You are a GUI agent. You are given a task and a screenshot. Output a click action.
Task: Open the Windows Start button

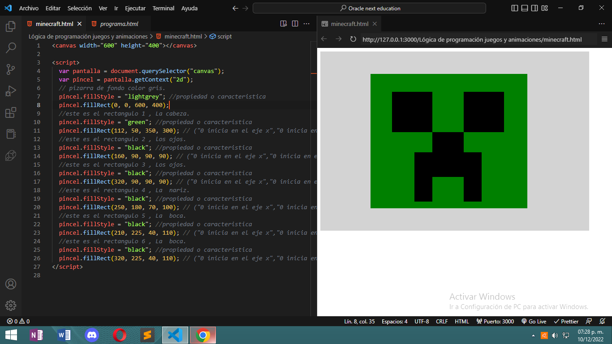[11, 335]
